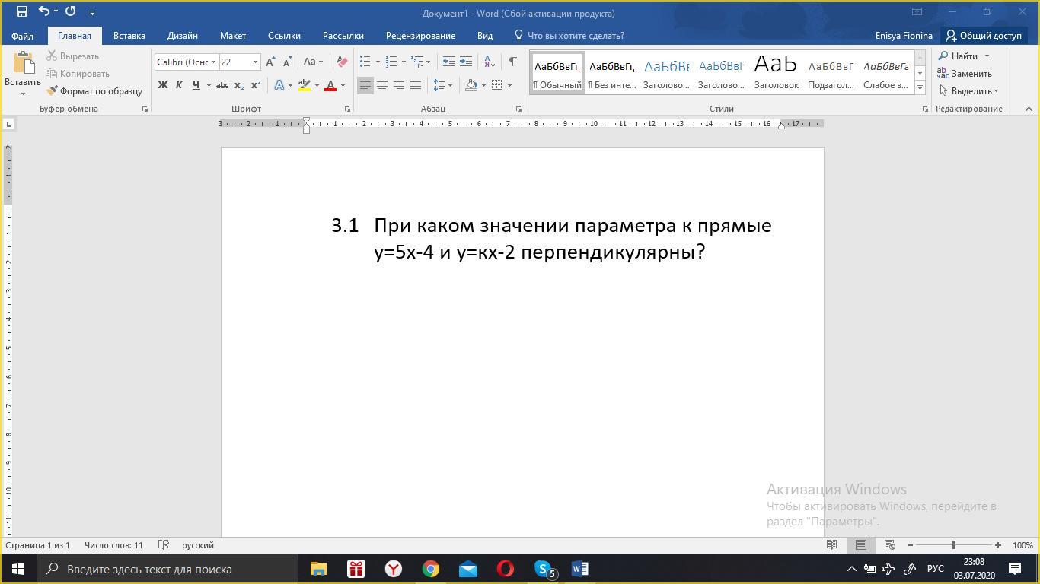This screenshot has width=1040, height=584.
Task: Expand the font size dropdown list
Action: click(x=255, y=62)
